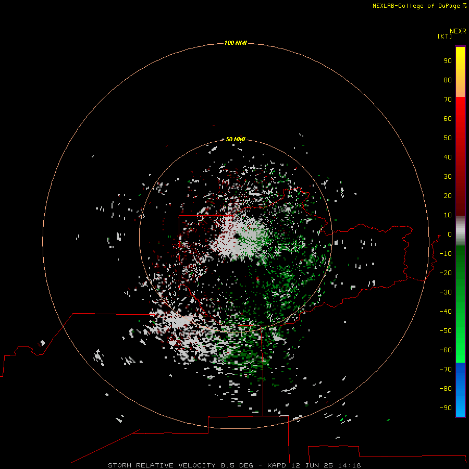Click the -60 value on velocity scale

446,350
